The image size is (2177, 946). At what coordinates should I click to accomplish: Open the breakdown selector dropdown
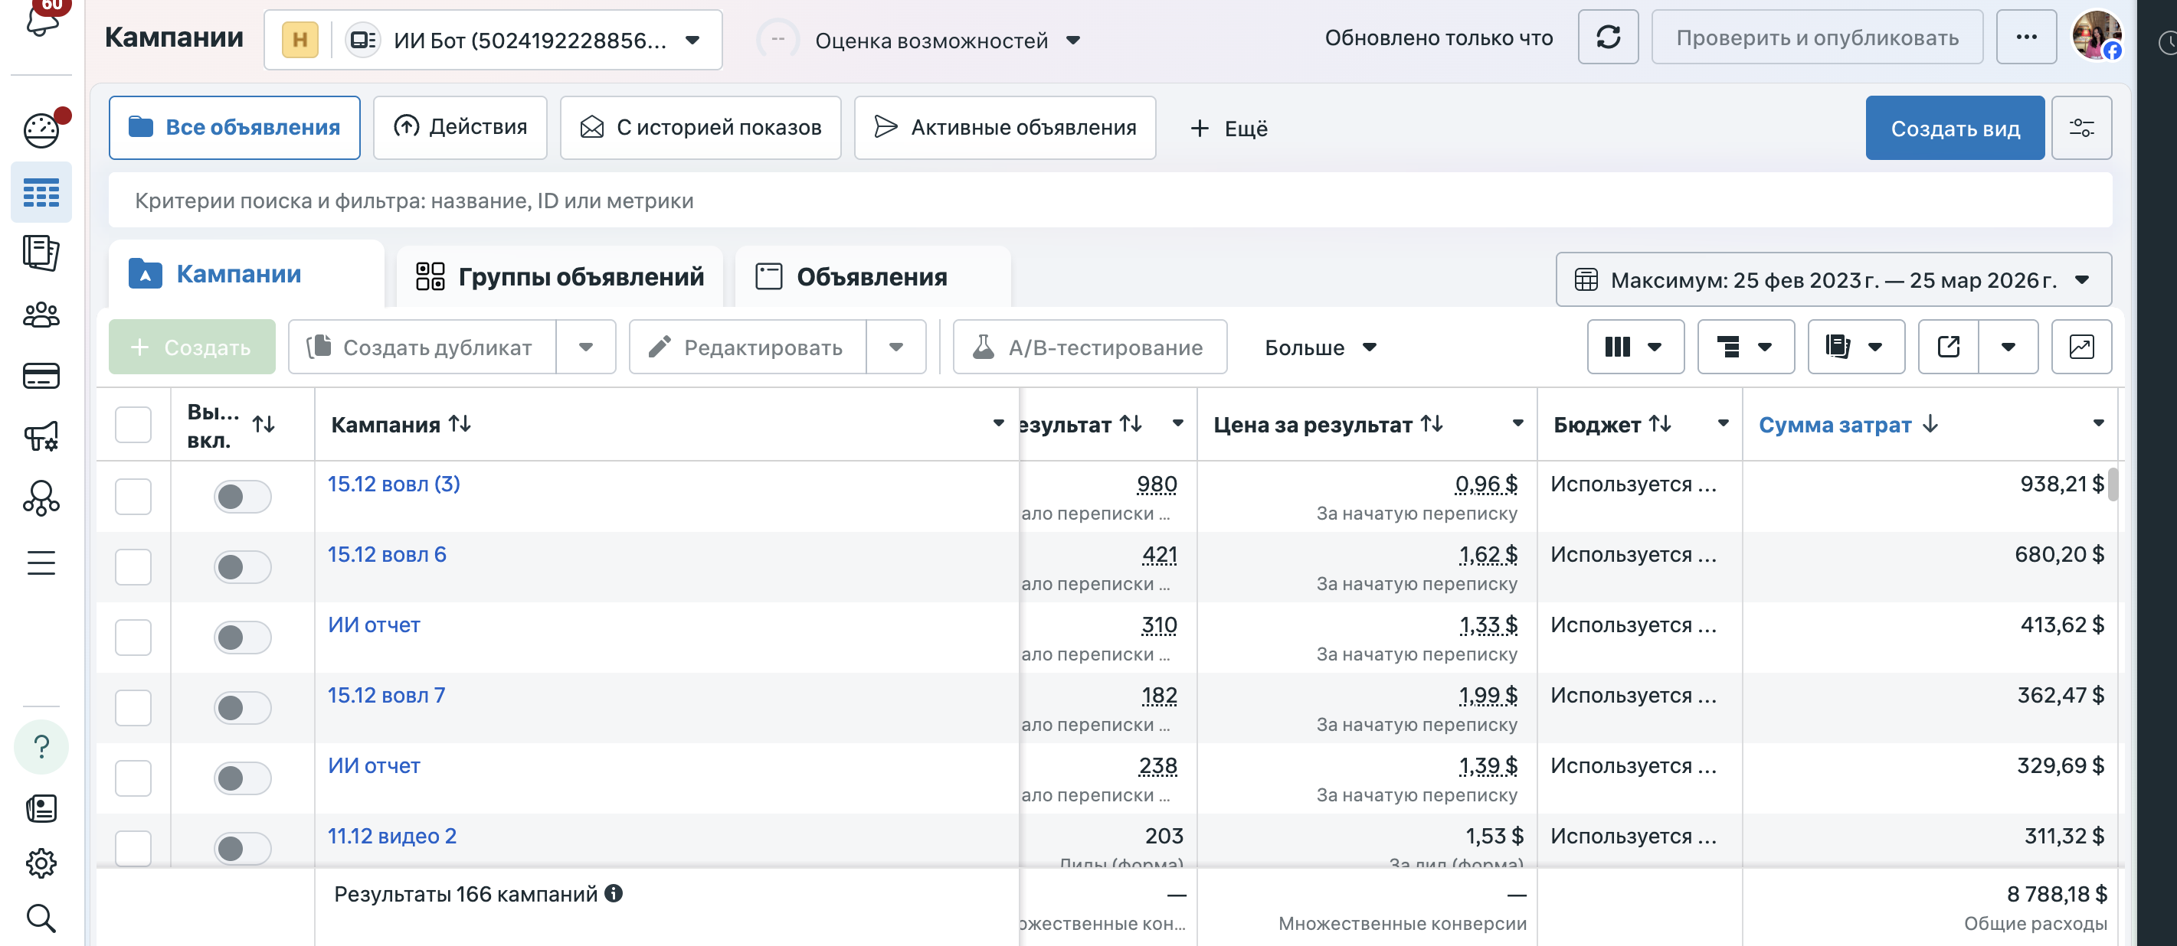coord(1746,346)
